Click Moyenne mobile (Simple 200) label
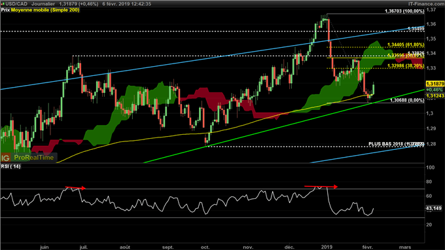The image size is (445, 250). click(x=45, y=10)
